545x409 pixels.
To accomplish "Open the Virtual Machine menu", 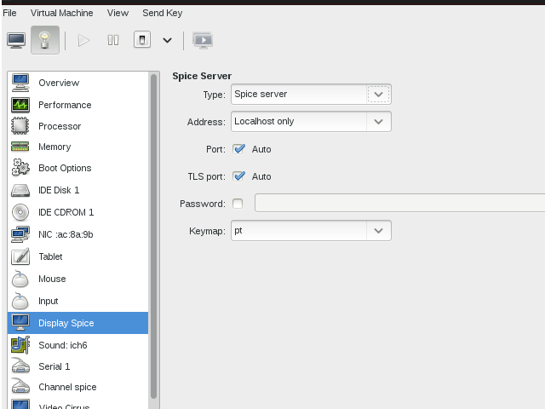I will click(61, 13).
